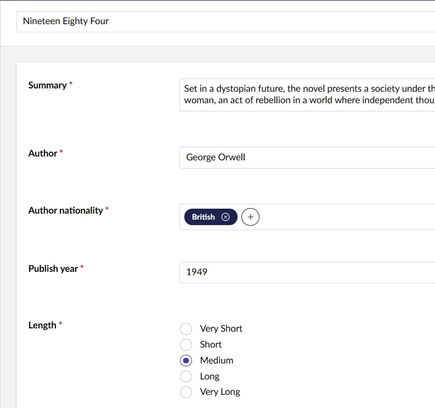Pick the Very Long radio circle
Screen dimensions: 435x408
pos(186,392)
